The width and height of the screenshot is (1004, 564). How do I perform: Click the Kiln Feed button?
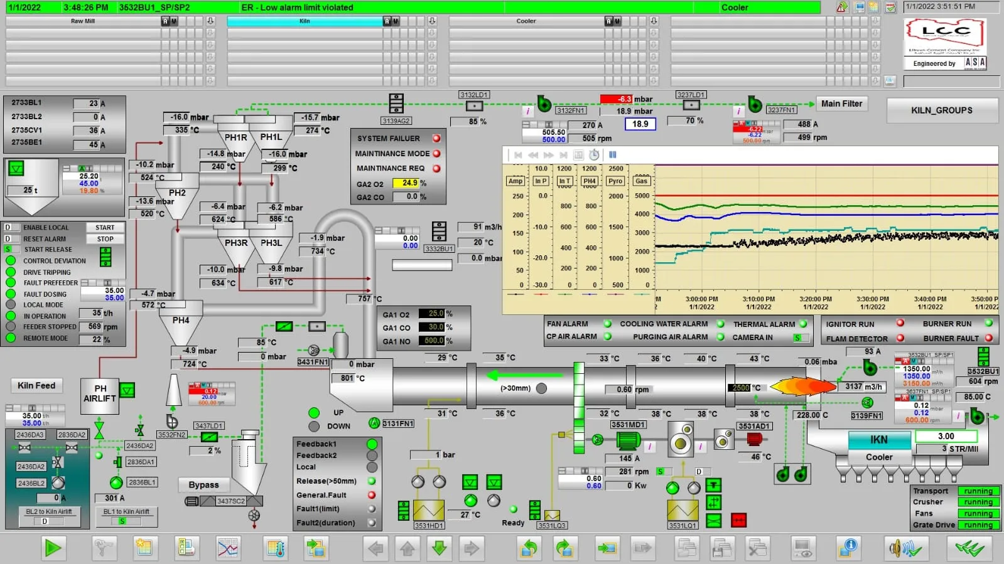point(36,385)
